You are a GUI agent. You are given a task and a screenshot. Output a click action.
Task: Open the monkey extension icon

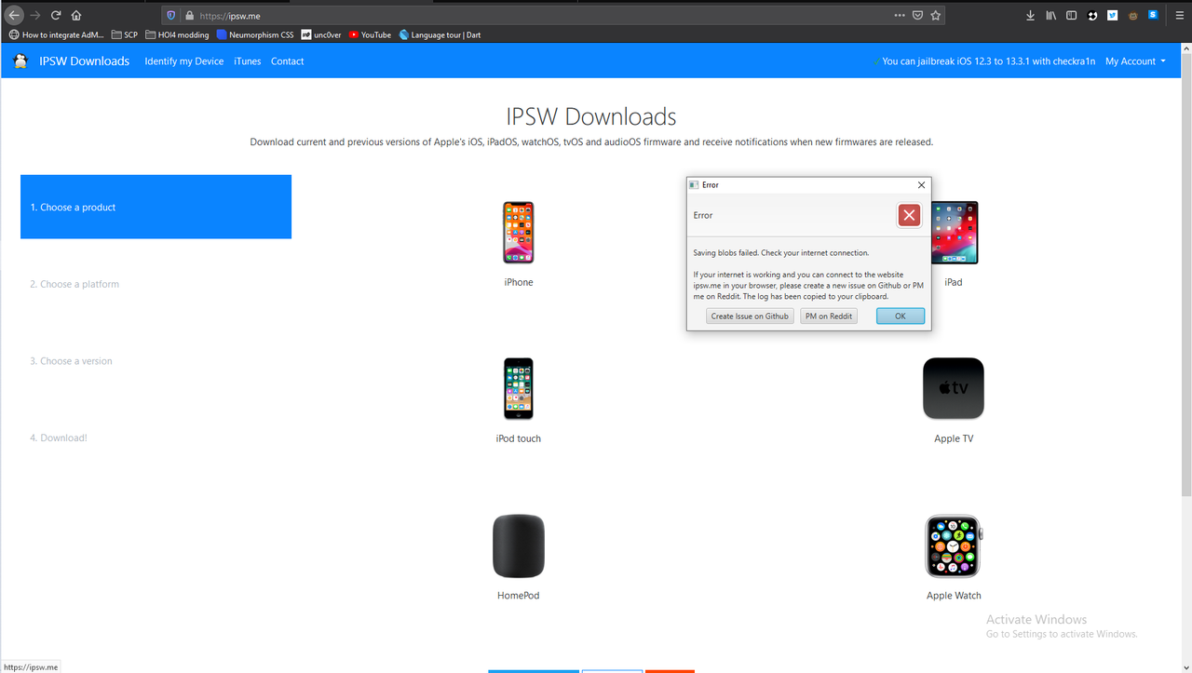pyautogui.click(x=1133, y=15)
